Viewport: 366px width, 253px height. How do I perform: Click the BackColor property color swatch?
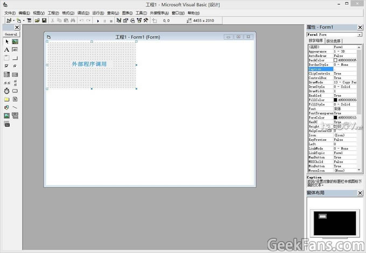point(335,60)
